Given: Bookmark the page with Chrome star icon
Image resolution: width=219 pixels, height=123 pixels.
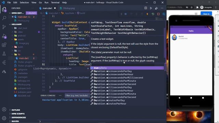Looking at the screenshot, I should 192,8.
